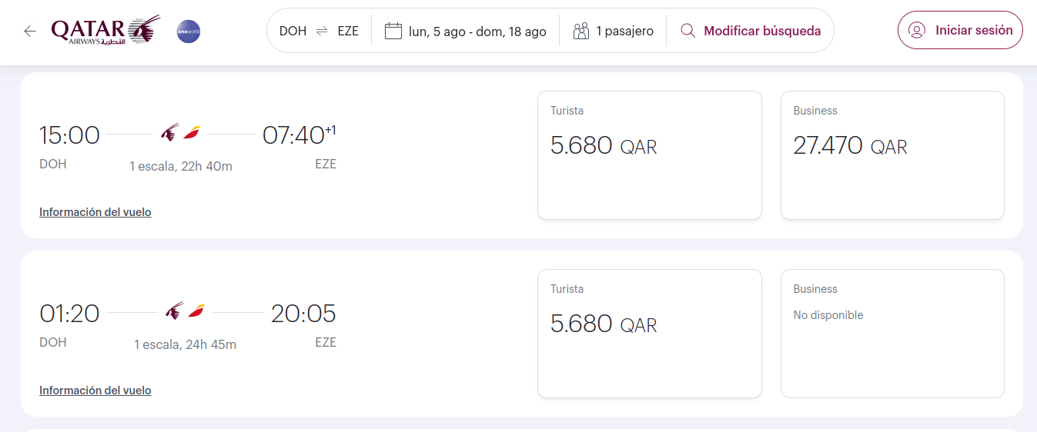Image resolution: width=1037 pixels, height=432 pixels.
Task: Click the route swap arrows between DOH and EZE
Action: pyautogui.click(x=322, y=31)
